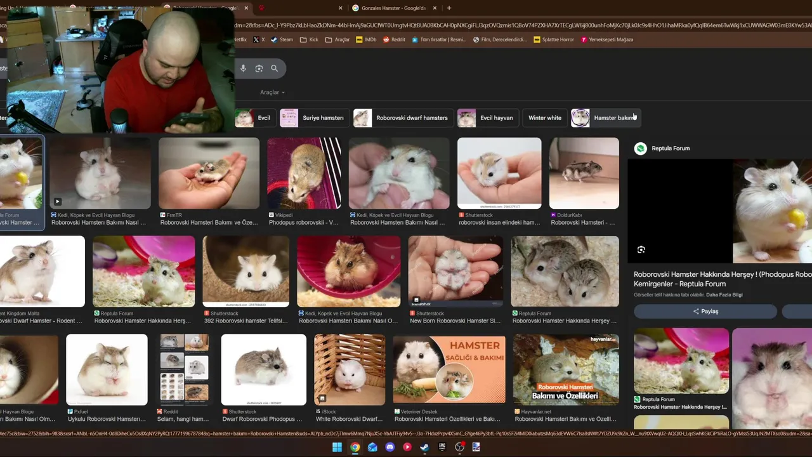
Task: Open FrmTR hamster in hand thumbnail
Action: [209, 173]
